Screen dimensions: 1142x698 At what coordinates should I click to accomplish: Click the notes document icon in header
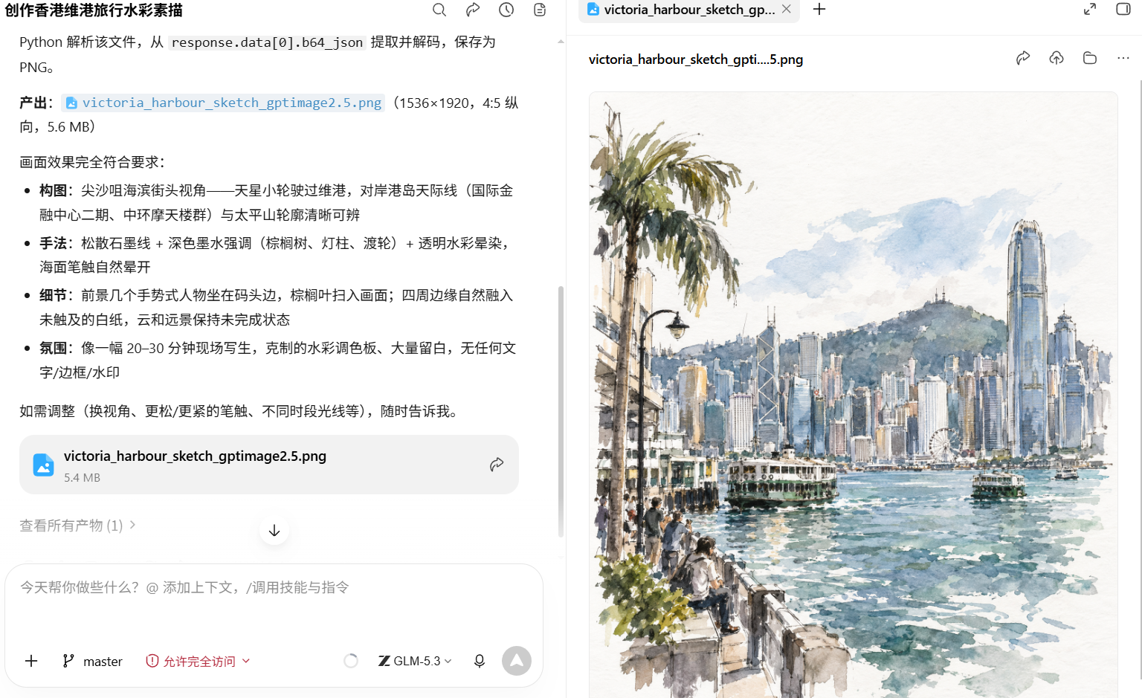540,10
